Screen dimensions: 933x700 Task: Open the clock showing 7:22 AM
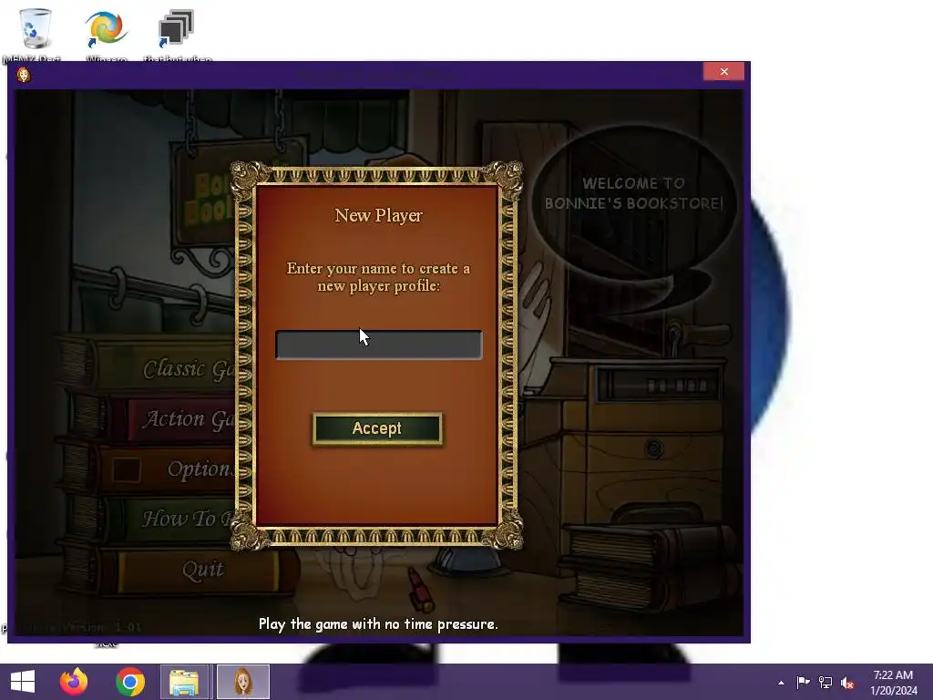(893, 682)
